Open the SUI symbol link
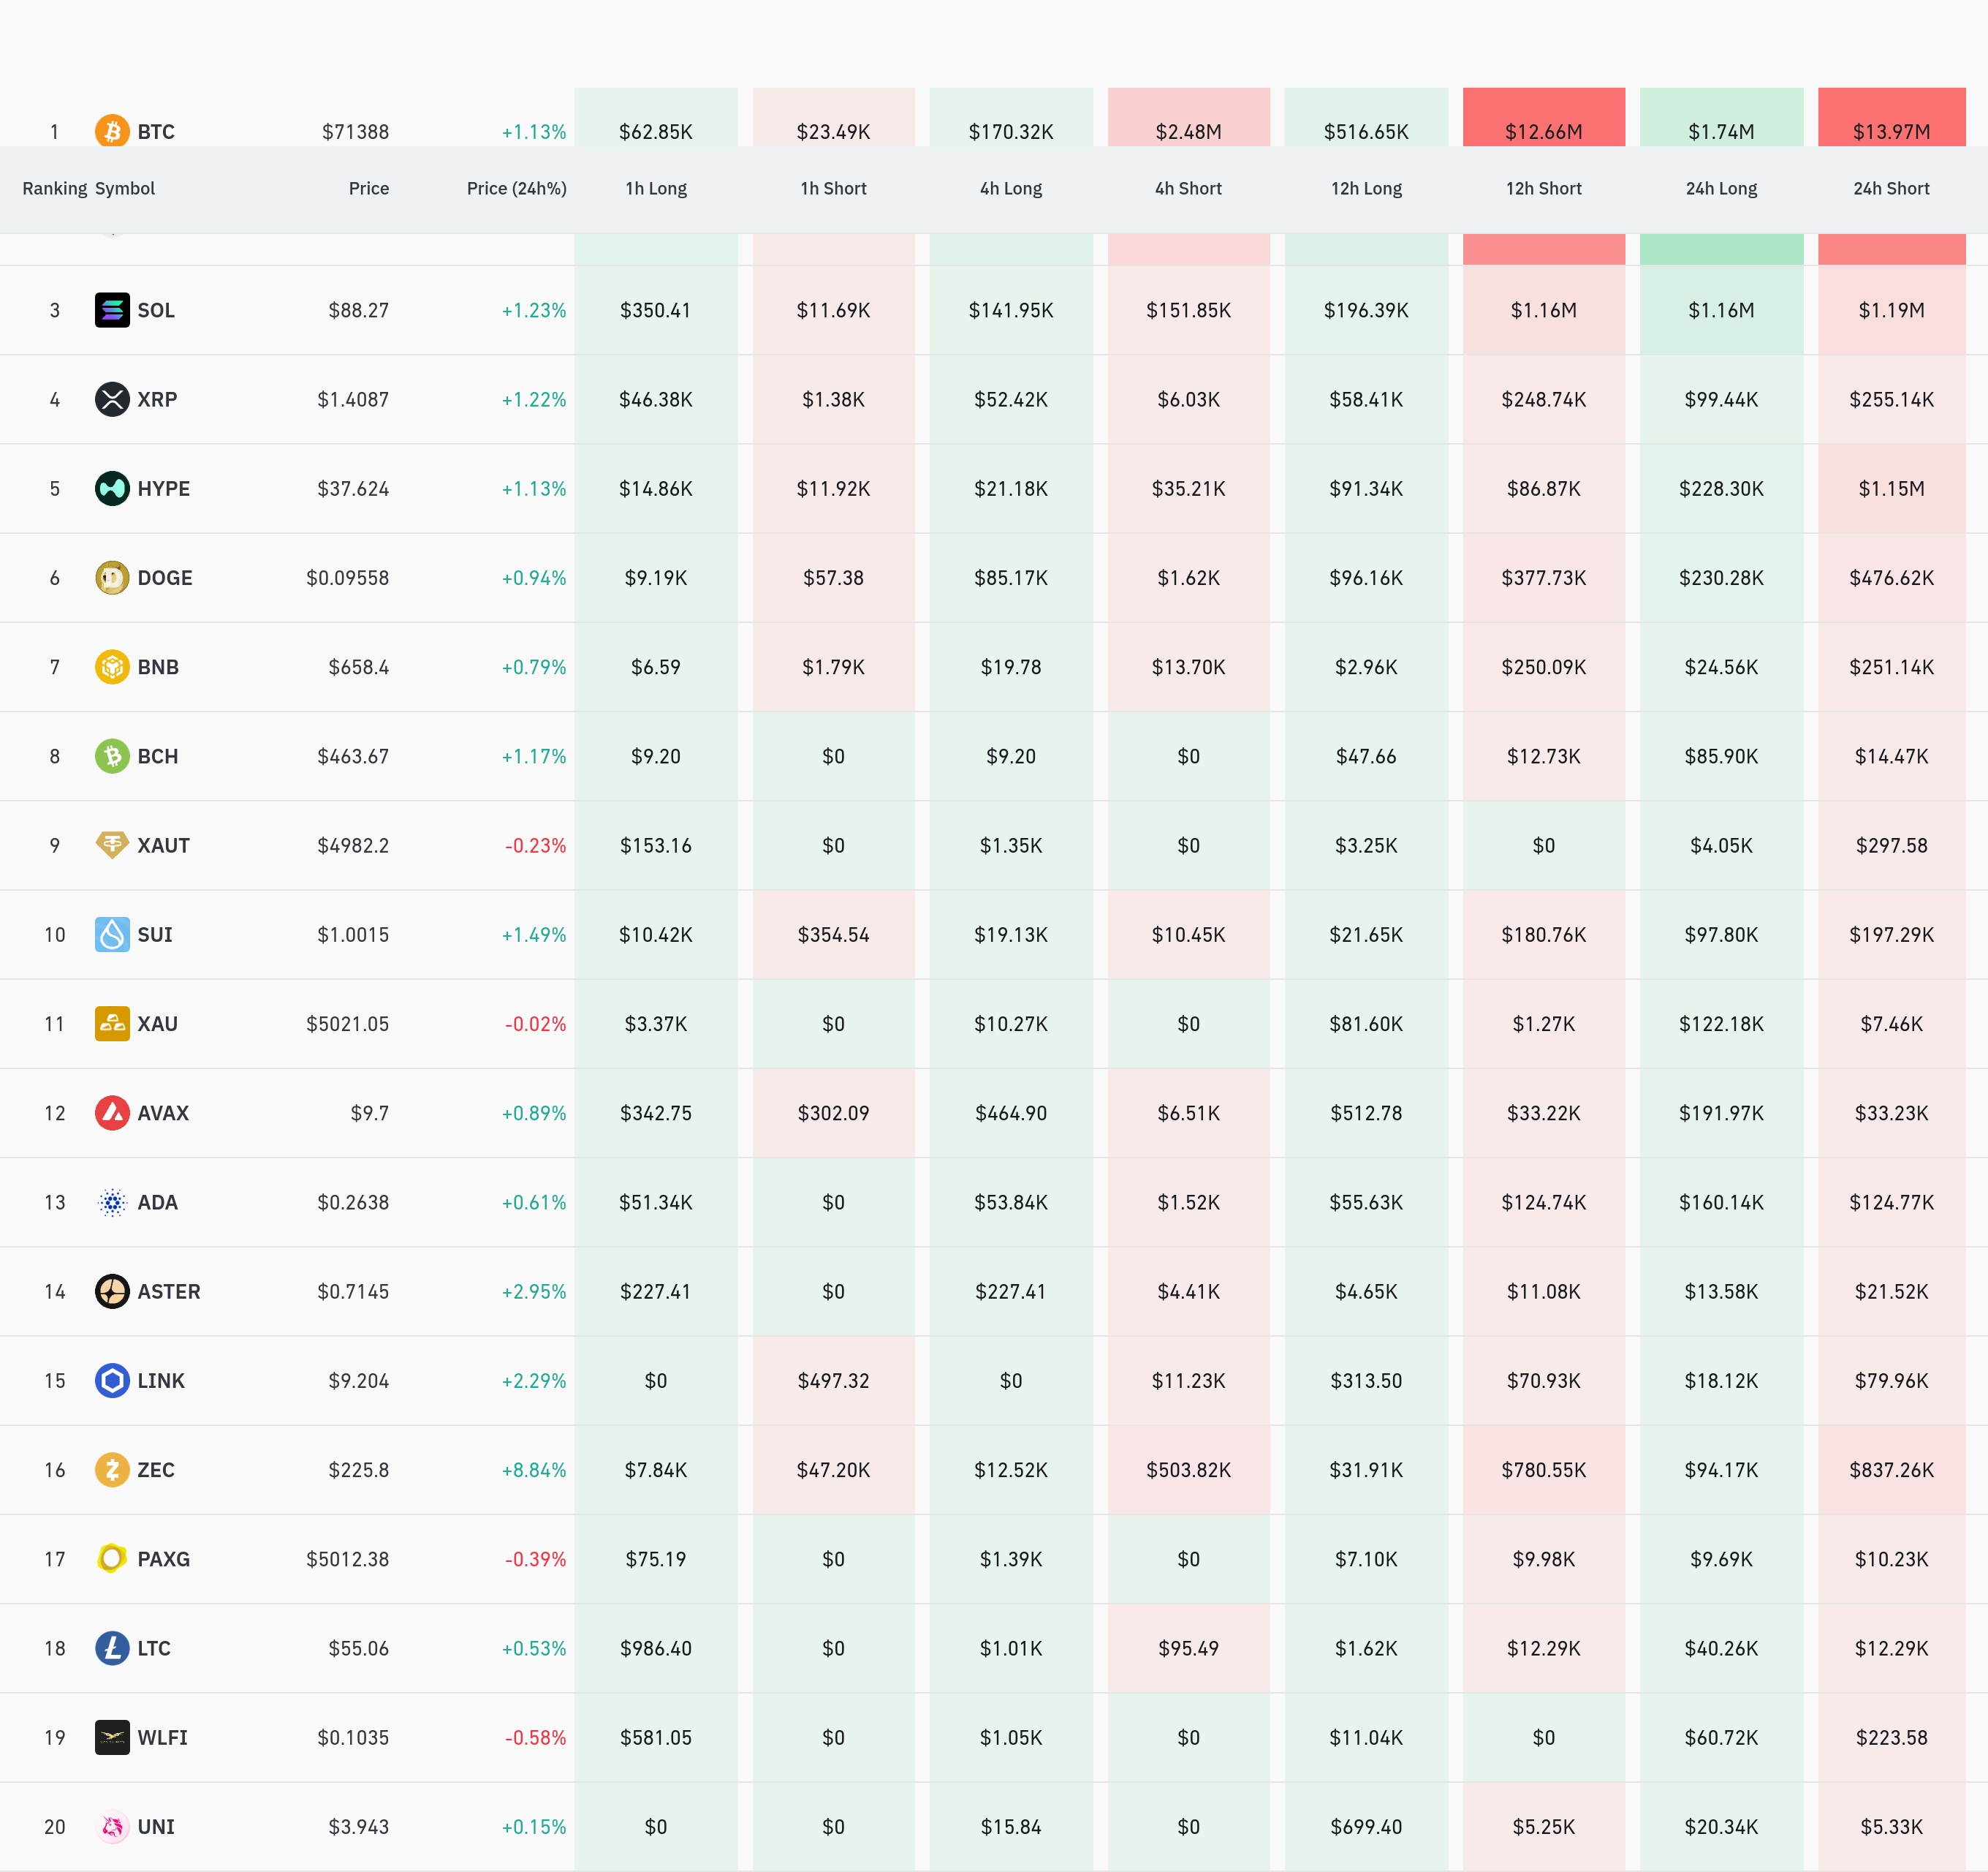The image size is (1988, 1872). (x=155, y=935)
